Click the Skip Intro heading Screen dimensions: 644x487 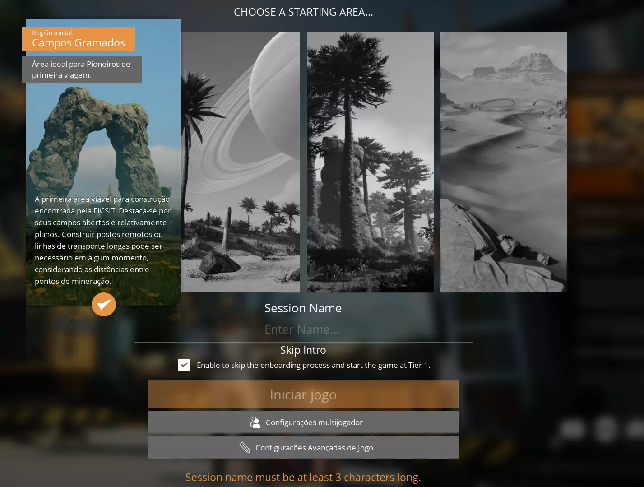pyautogui.click(x=303, y=350)
